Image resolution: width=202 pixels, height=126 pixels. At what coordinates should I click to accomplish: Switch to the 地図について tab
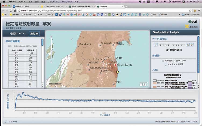tap(17, 34)
